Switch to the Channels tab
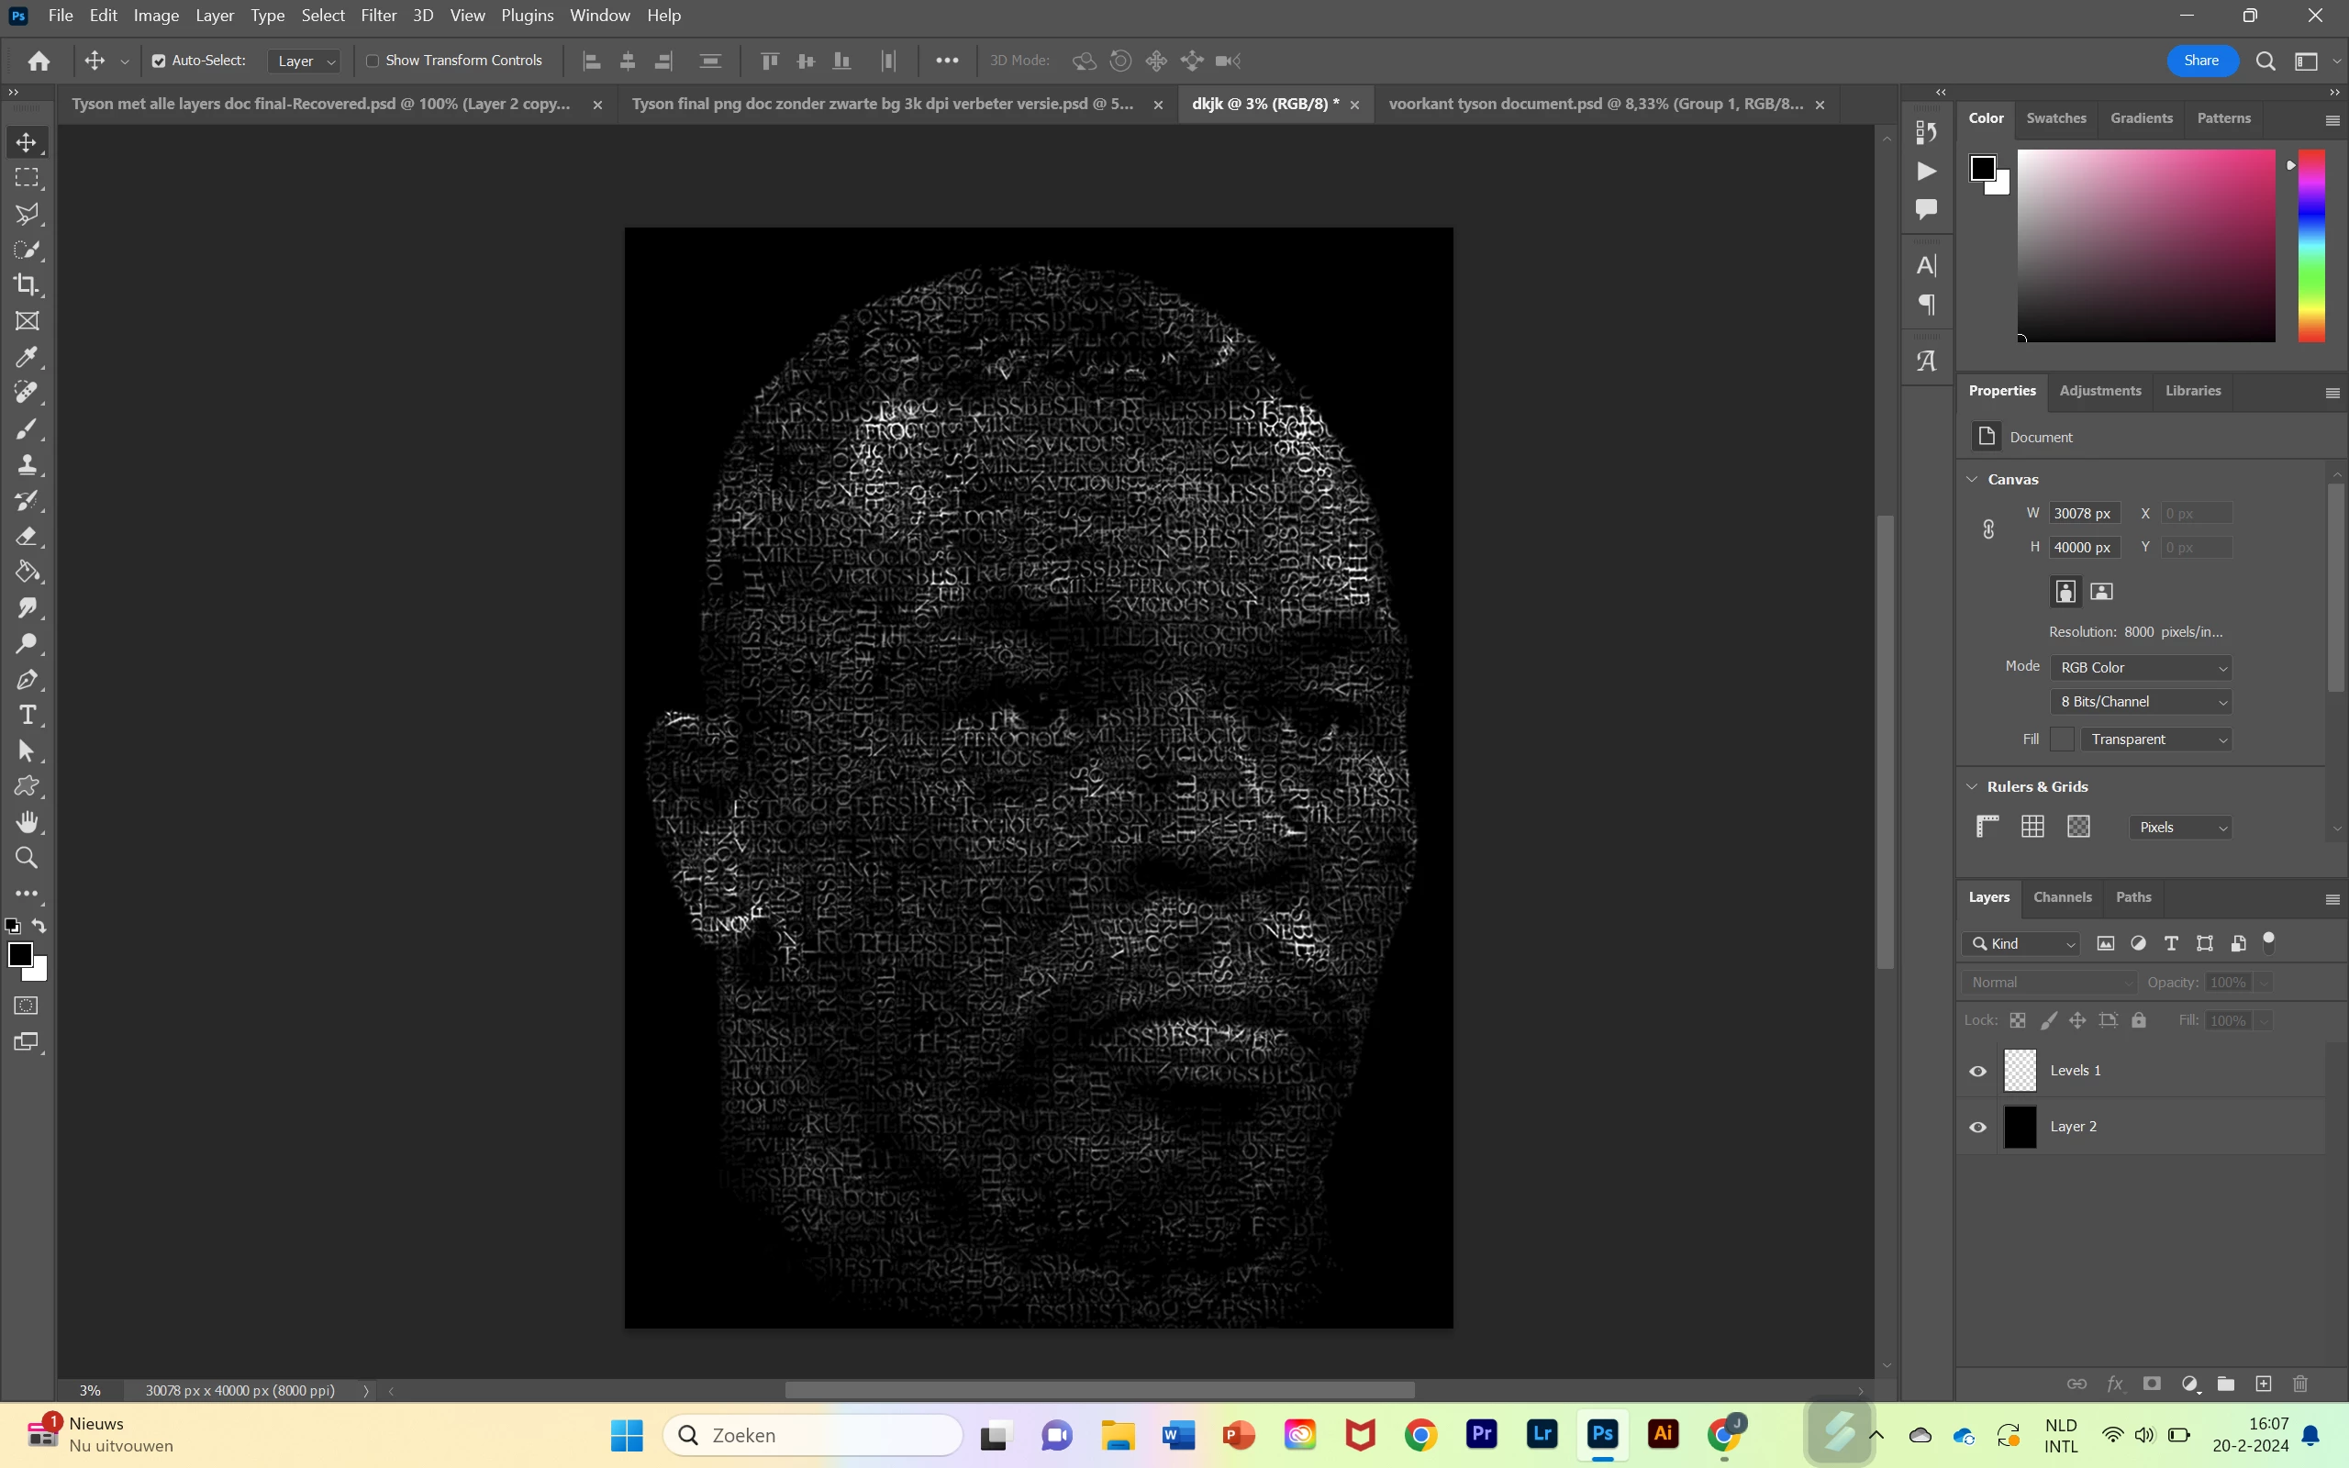The image size is (2349, 1468). pos(2062,897)
